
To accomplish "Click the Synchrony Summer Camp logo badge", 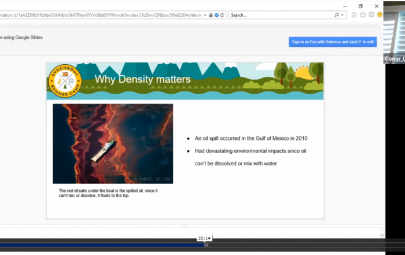I will [65, 82].
